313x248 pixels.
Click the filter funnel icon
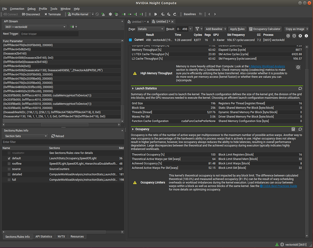coord(197,29)
